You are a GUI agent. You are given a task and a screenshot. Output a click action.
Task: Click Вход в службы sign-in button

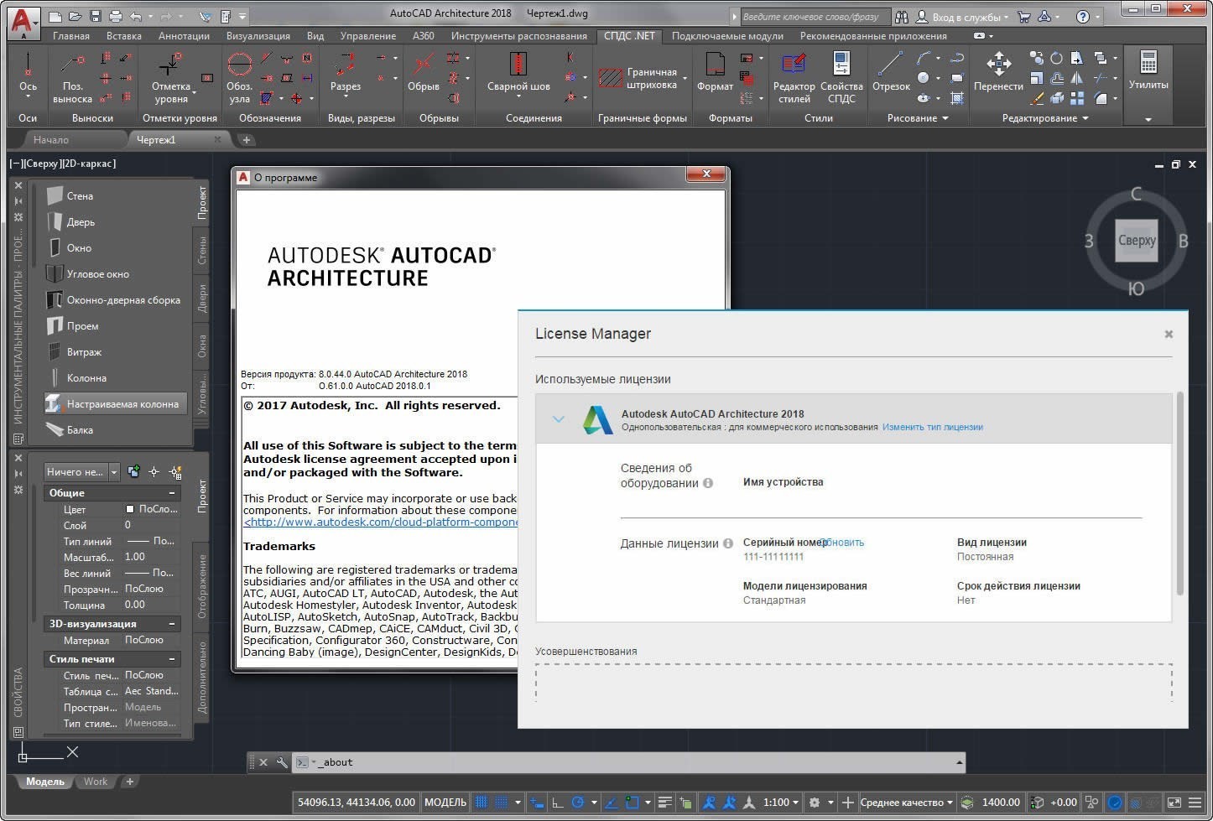961,17
